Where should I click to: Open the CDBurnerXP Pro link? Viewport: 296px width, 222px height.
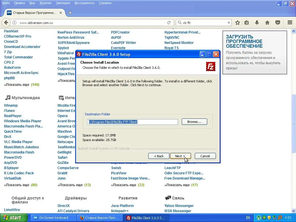pos(18,36)
